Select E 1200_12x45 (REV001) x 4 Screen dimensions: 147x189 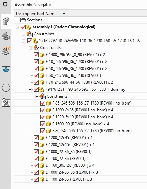(69, 138)
